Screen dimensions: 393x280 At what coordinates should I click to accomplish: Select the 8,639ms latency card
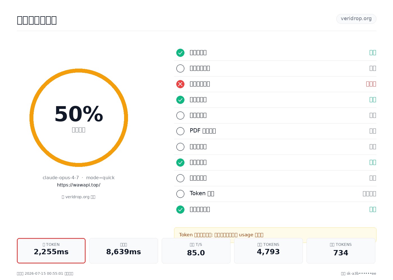click(x=124, y=251)
